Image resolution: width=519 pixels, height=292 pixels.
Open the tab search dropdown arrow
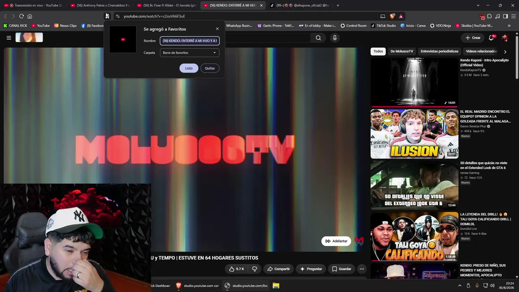coord(478,5)
